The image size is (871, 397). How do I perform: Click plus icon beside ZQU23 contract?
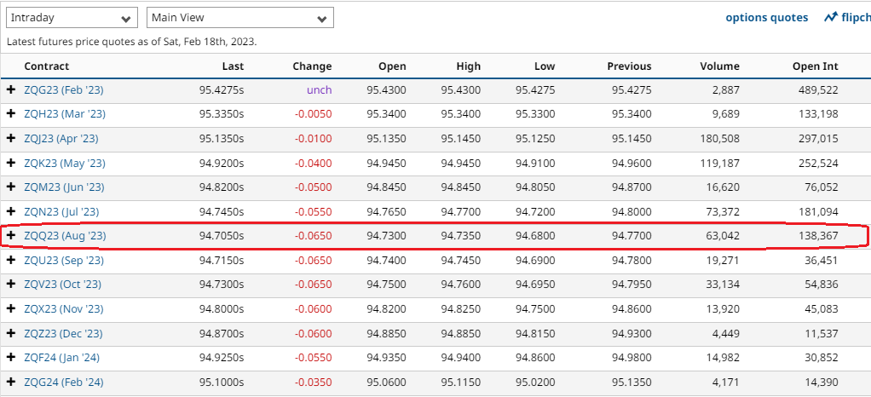click(11, 260)
